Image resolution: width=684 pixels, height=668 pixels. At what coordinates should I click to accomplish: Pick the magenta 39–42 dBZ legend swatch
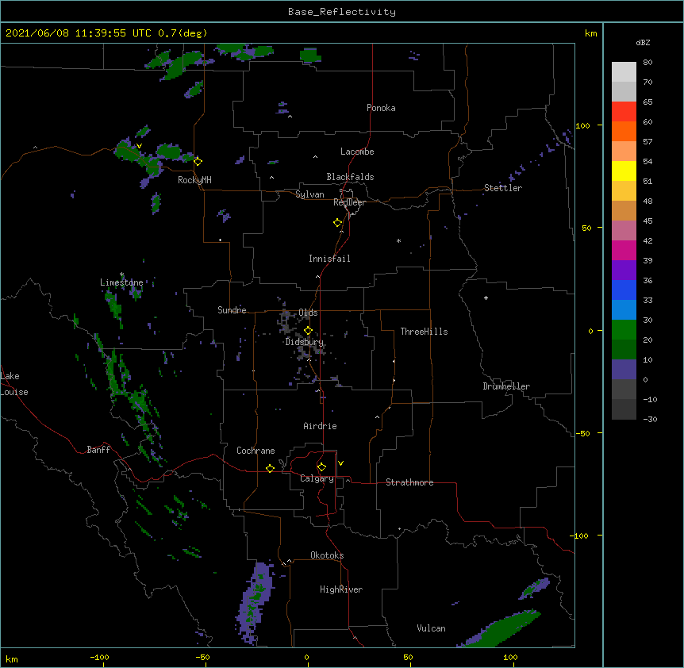tap(624, 250)
